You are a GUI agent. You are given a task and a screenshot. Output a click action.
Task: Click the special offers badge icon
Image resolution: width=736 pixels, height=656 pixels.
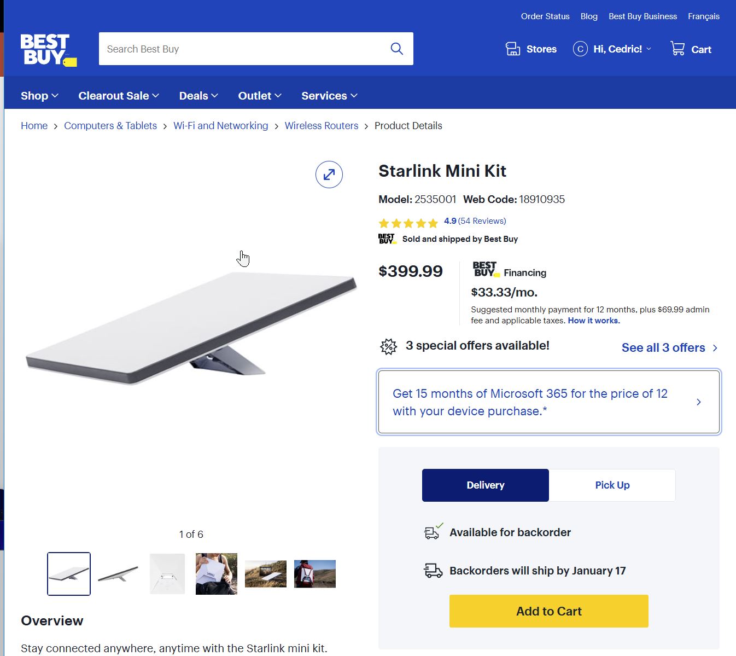[388, 346]
